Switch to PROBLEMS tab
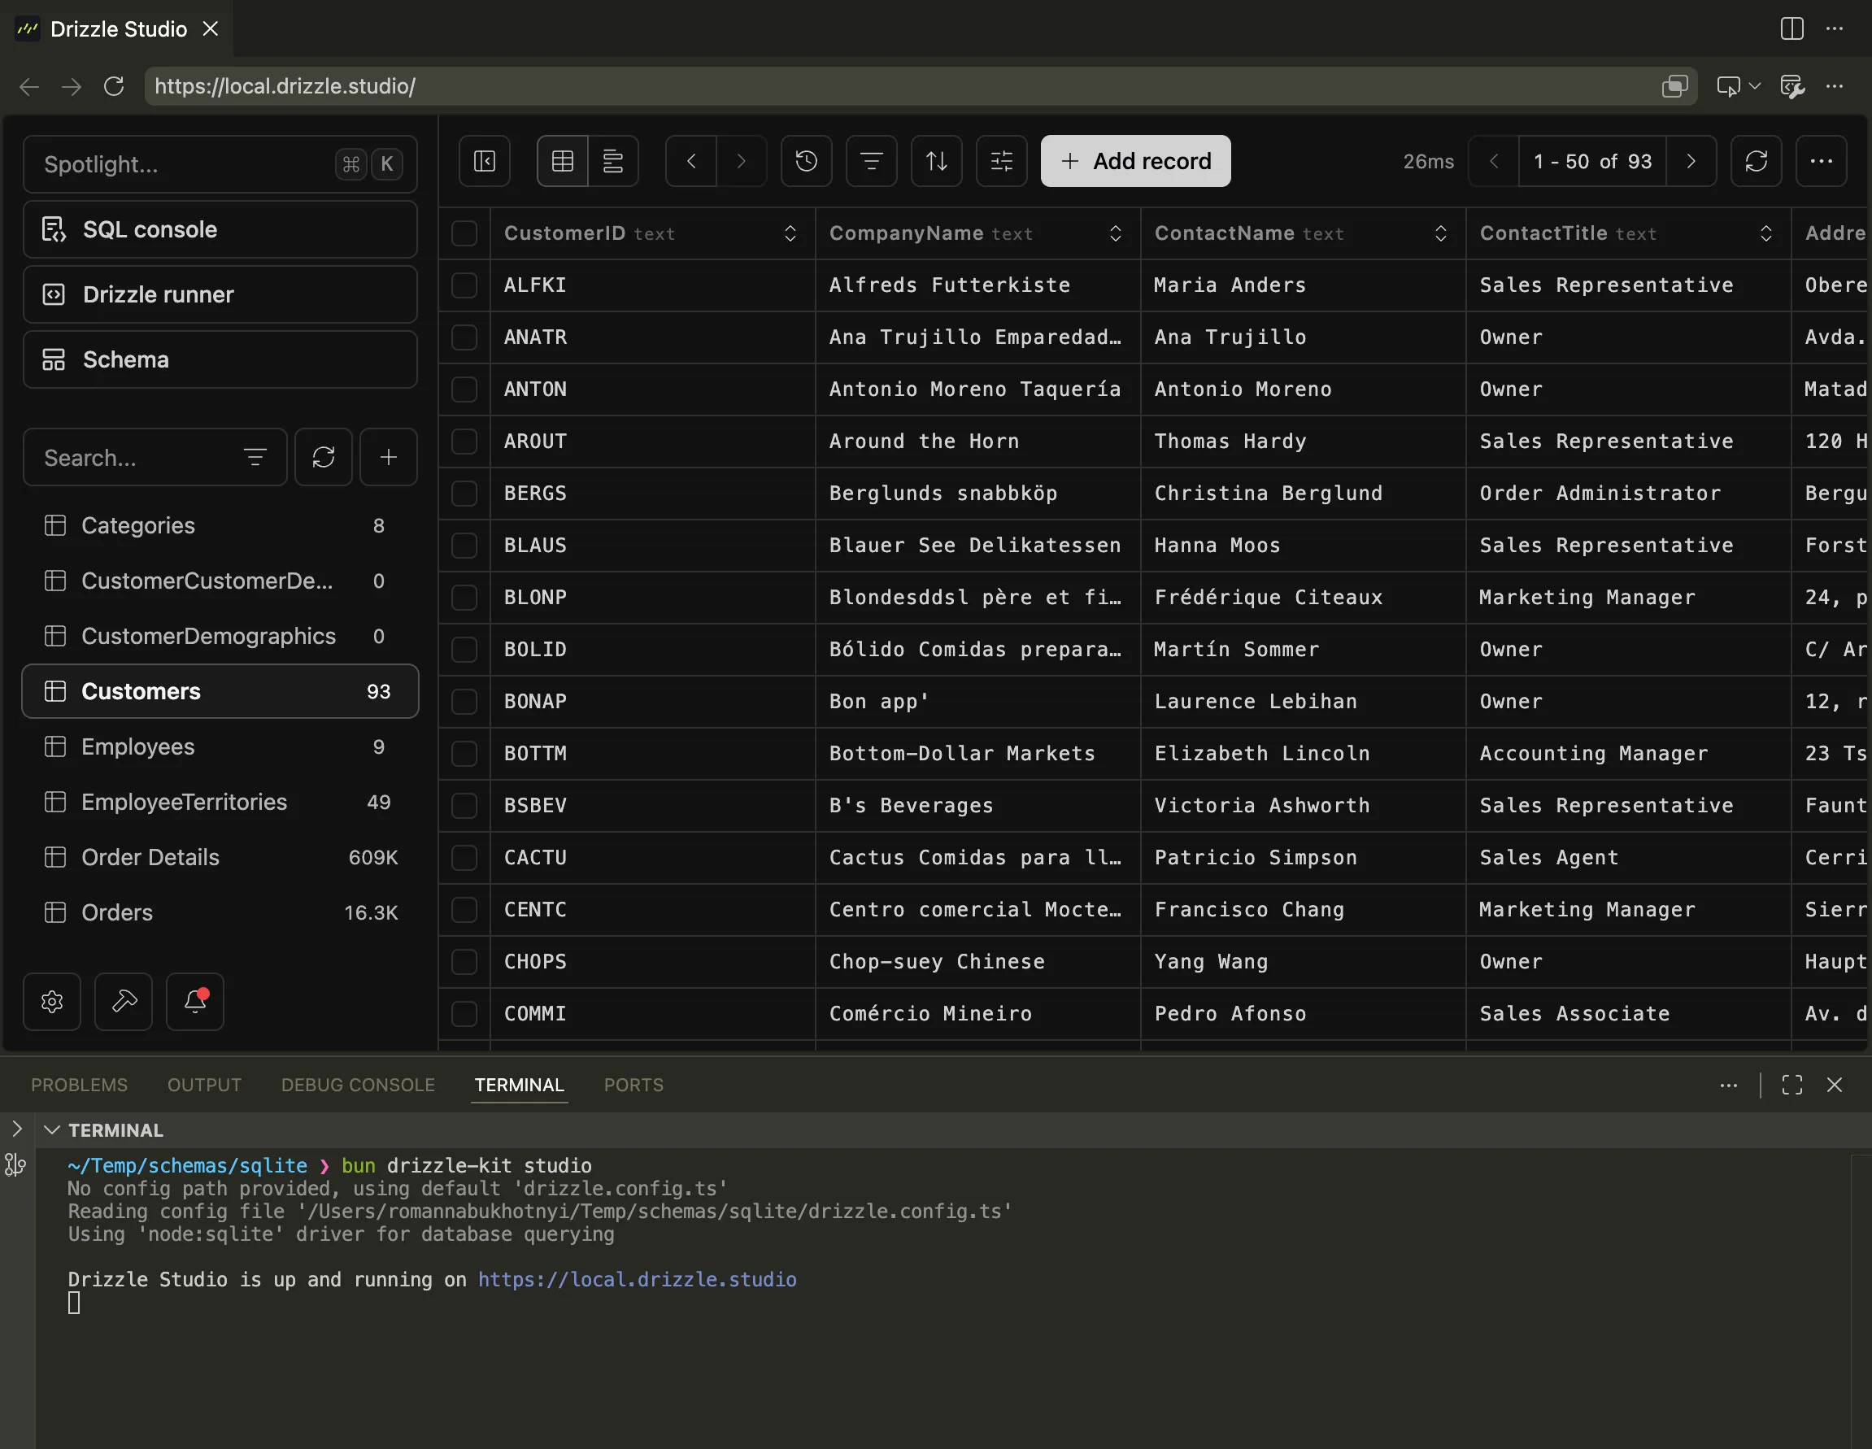This screenshot has width=1872, height=1449. click(79, 1085)
